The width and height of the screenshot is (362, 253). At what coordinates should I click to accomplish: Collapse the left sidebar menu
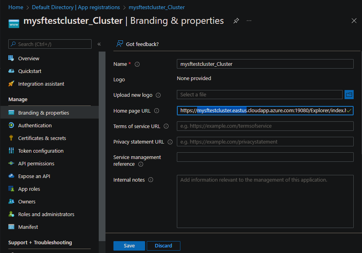point(99,44)
